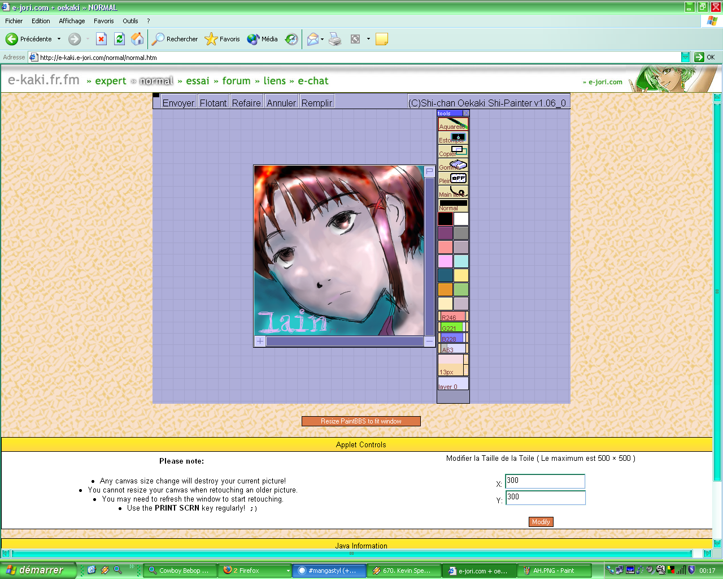723x579 pixels.
Task: Click the Remplir fill button
Action: [317, 102]
